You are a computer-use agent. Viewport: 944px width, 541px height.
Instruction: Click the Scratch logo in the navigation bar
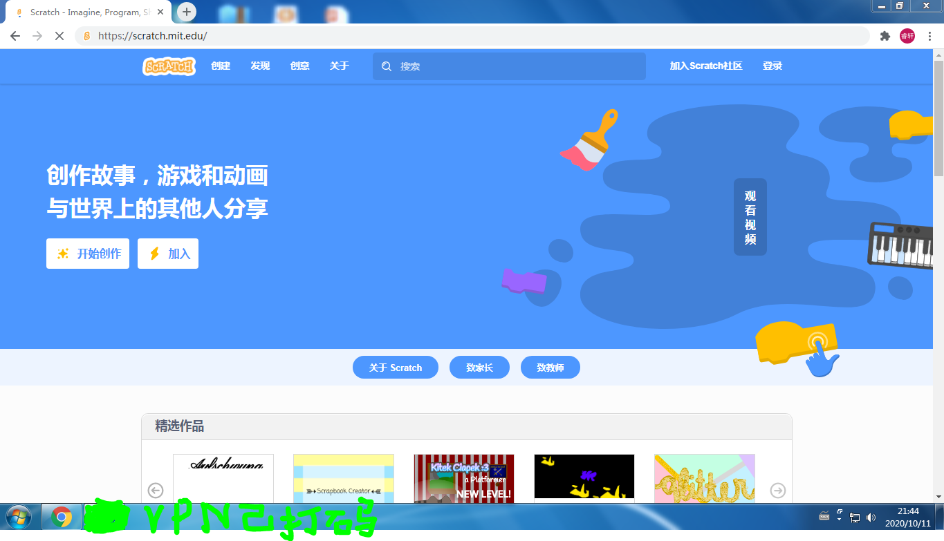pyautogui.click(x=169, y=66)
